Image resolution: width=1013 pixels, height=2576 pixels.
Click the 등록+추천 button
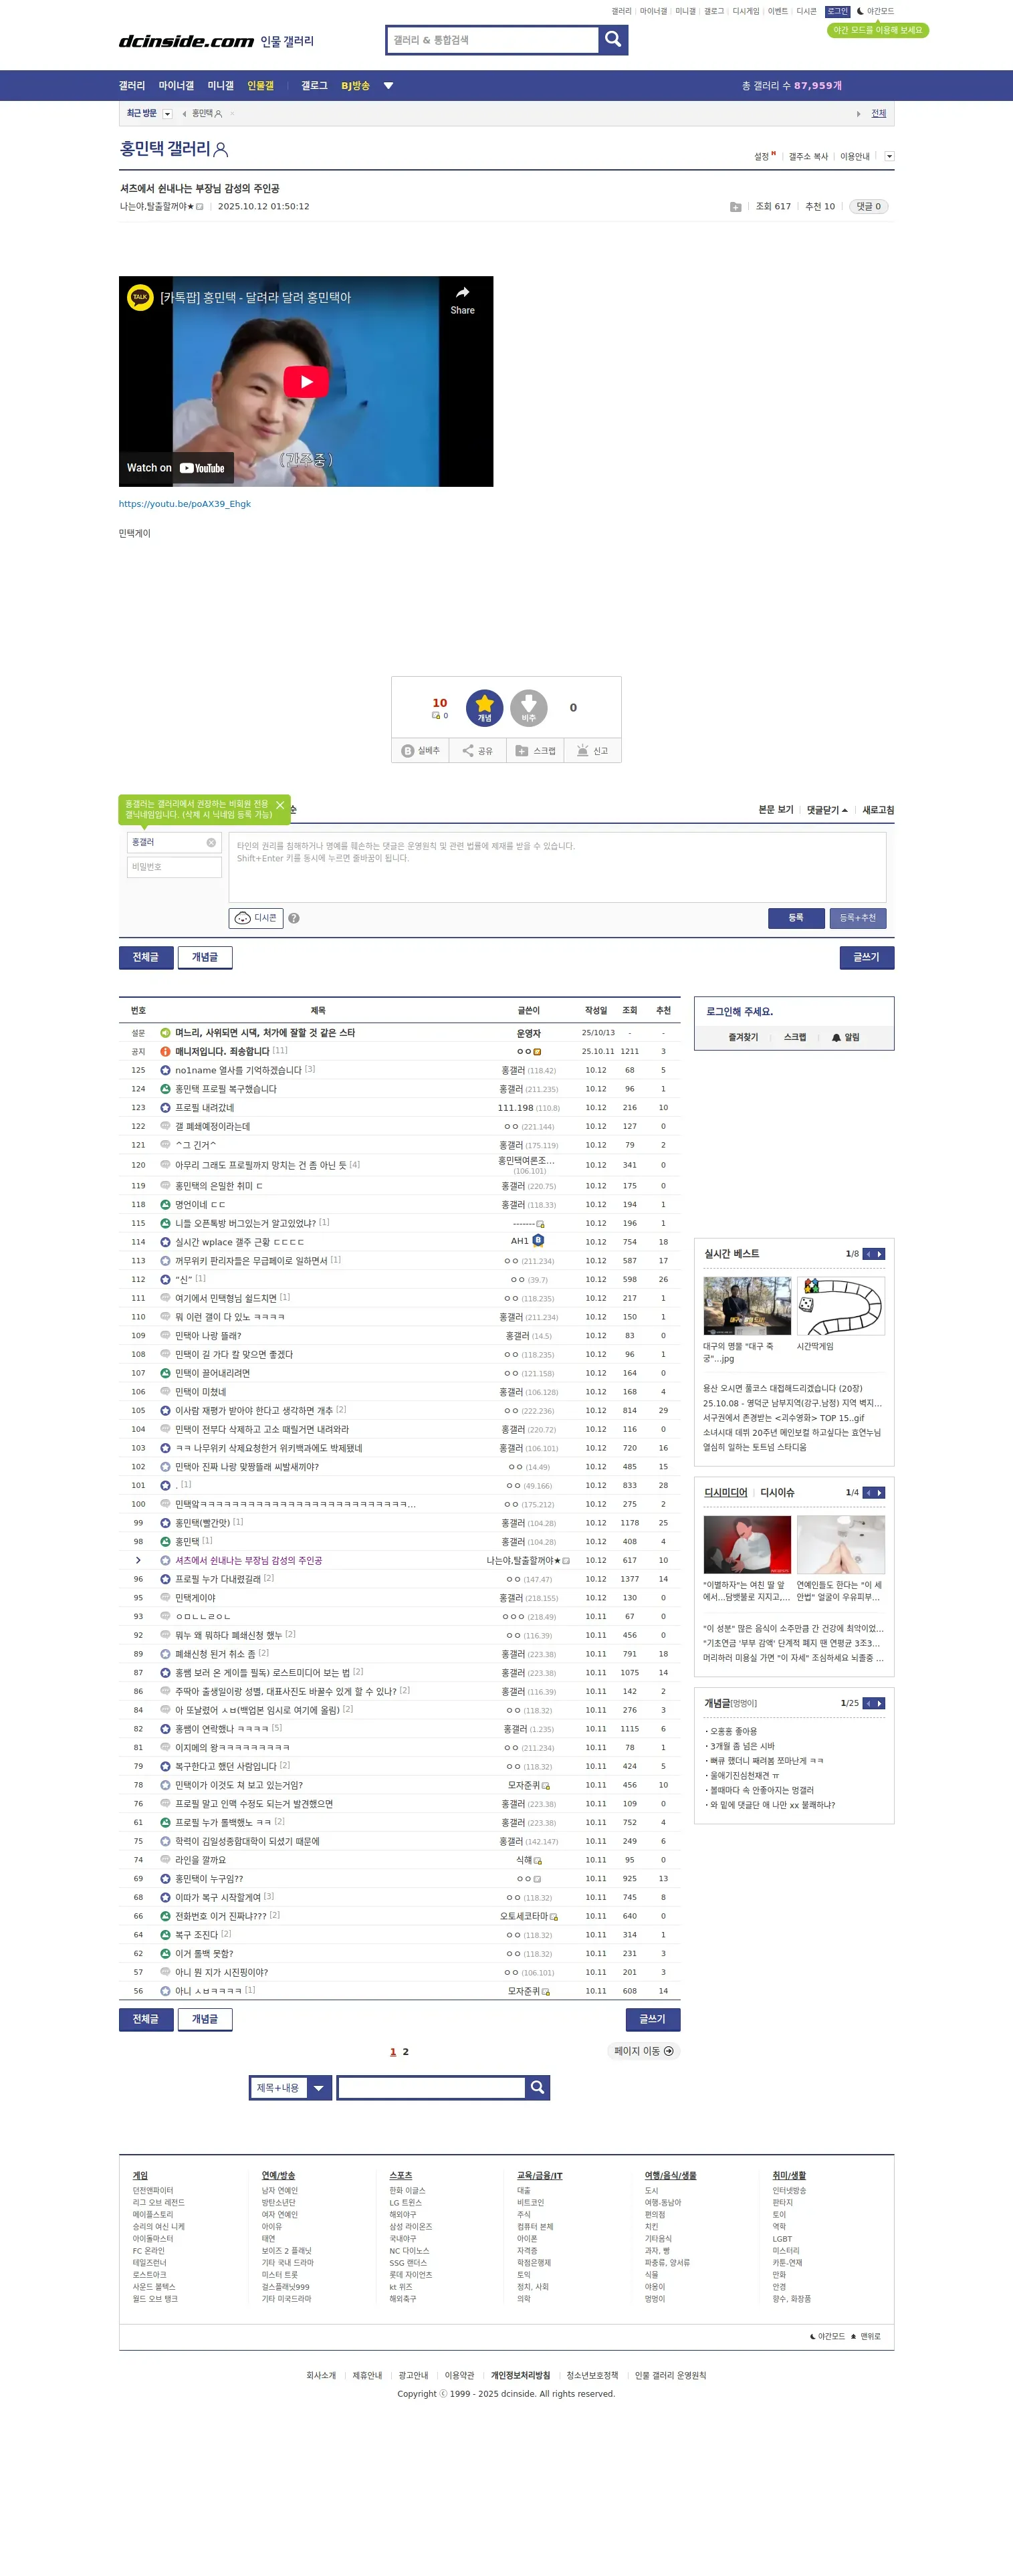[x=857, y=918]
